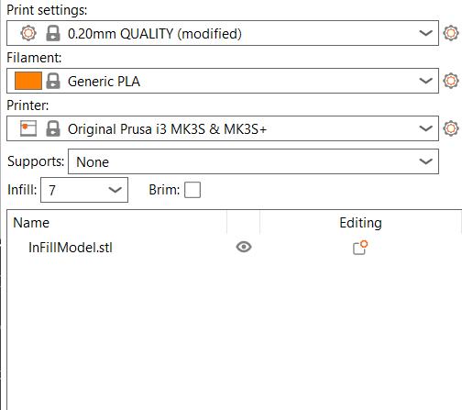Expand the Filament preset dropdown arrow

[426, 81]
